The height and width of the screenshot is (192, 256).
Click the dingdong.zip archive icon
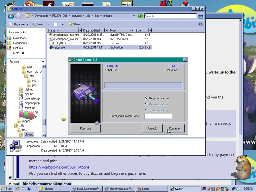[x=21, y=103]
